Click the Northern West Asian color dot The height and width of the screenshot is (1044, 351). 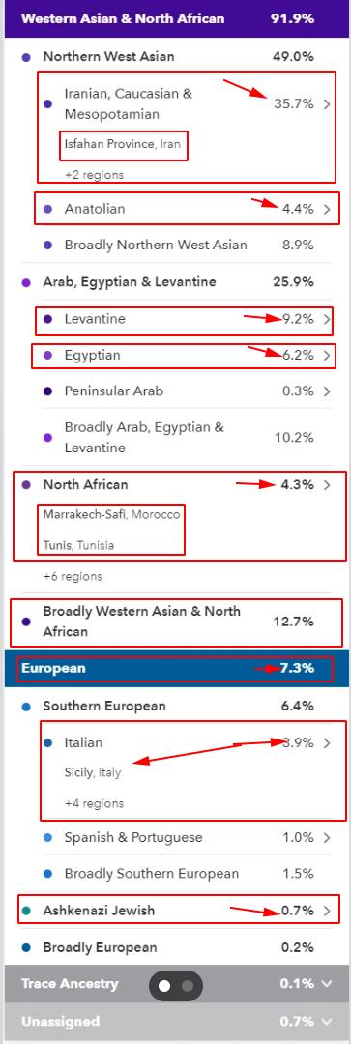pyautogui.click(x=27, y=58)
